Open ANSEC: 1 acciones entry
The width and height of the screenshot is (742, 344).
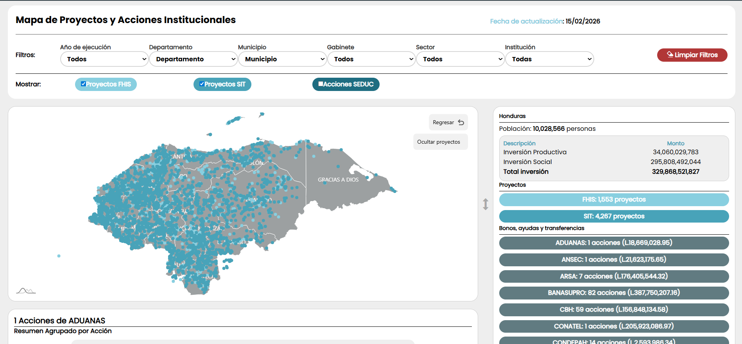pos(614,260)
